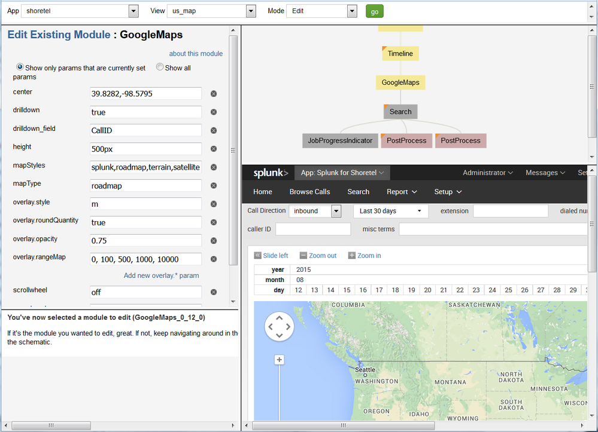Delete overlay.style param with X icon
Image resolution: width=598 pixels, height=432 pixels.
[x=214, y=204]
